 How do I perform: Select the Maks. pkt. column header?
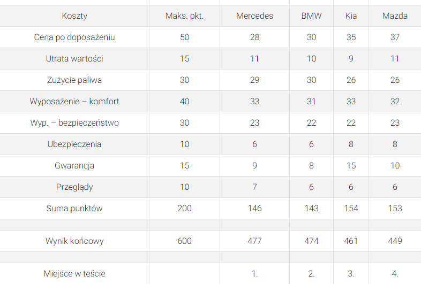click(x=184, y=16)
